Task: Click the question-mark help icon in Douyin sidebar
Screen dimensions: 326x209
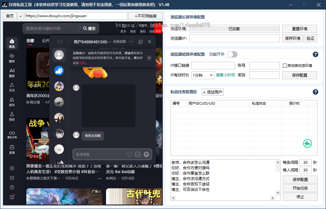Action: (12, 187)
